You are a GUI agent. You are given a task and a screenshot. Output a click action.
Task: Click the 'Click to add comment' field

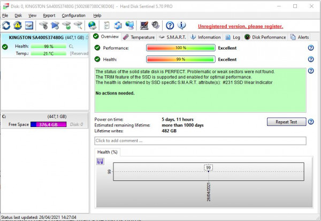pyautogui.click(x=201, y=141)
